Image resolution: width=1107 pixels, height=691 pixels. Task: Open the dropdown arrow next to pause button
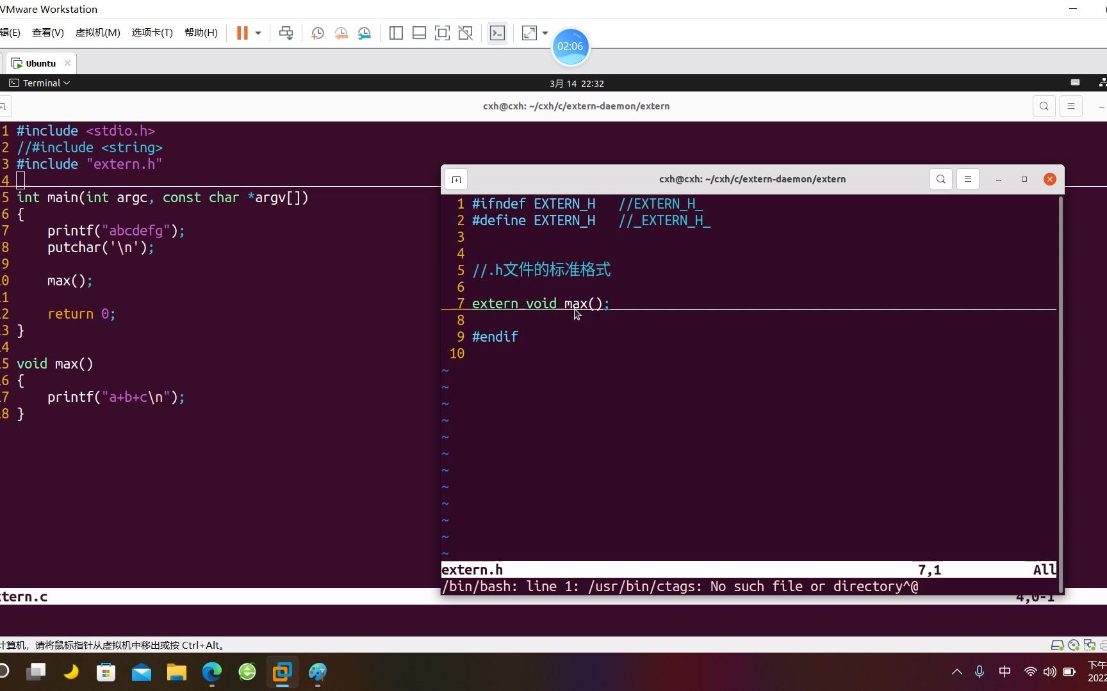point(258,33)
